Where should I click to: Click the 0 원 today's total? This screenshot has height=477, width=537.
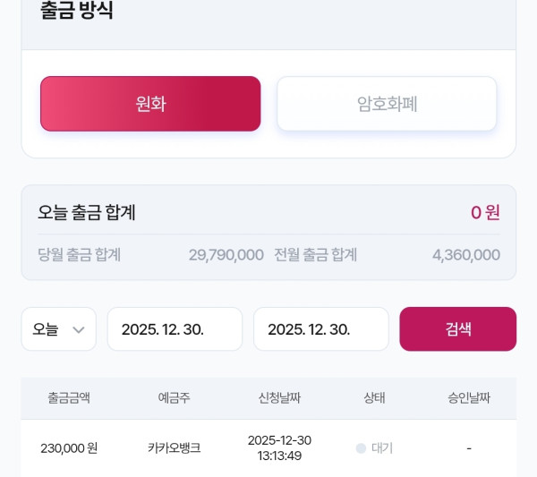pyautogui.click(x=485, y=213)
